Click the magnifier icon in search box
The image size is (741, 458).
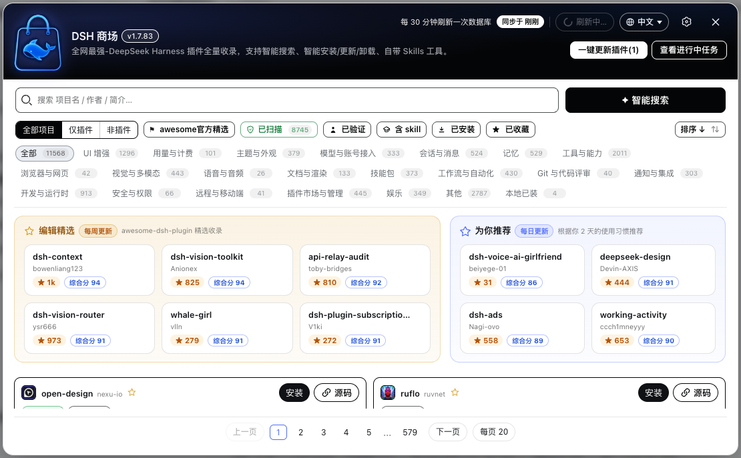(x=27, y=100)
